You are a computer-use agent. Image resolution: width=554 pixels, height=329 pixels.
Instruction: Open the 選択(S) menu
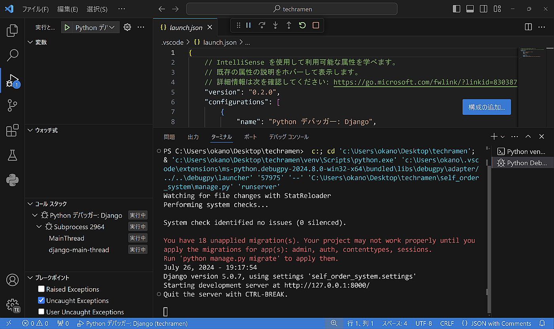click(97, 9)
